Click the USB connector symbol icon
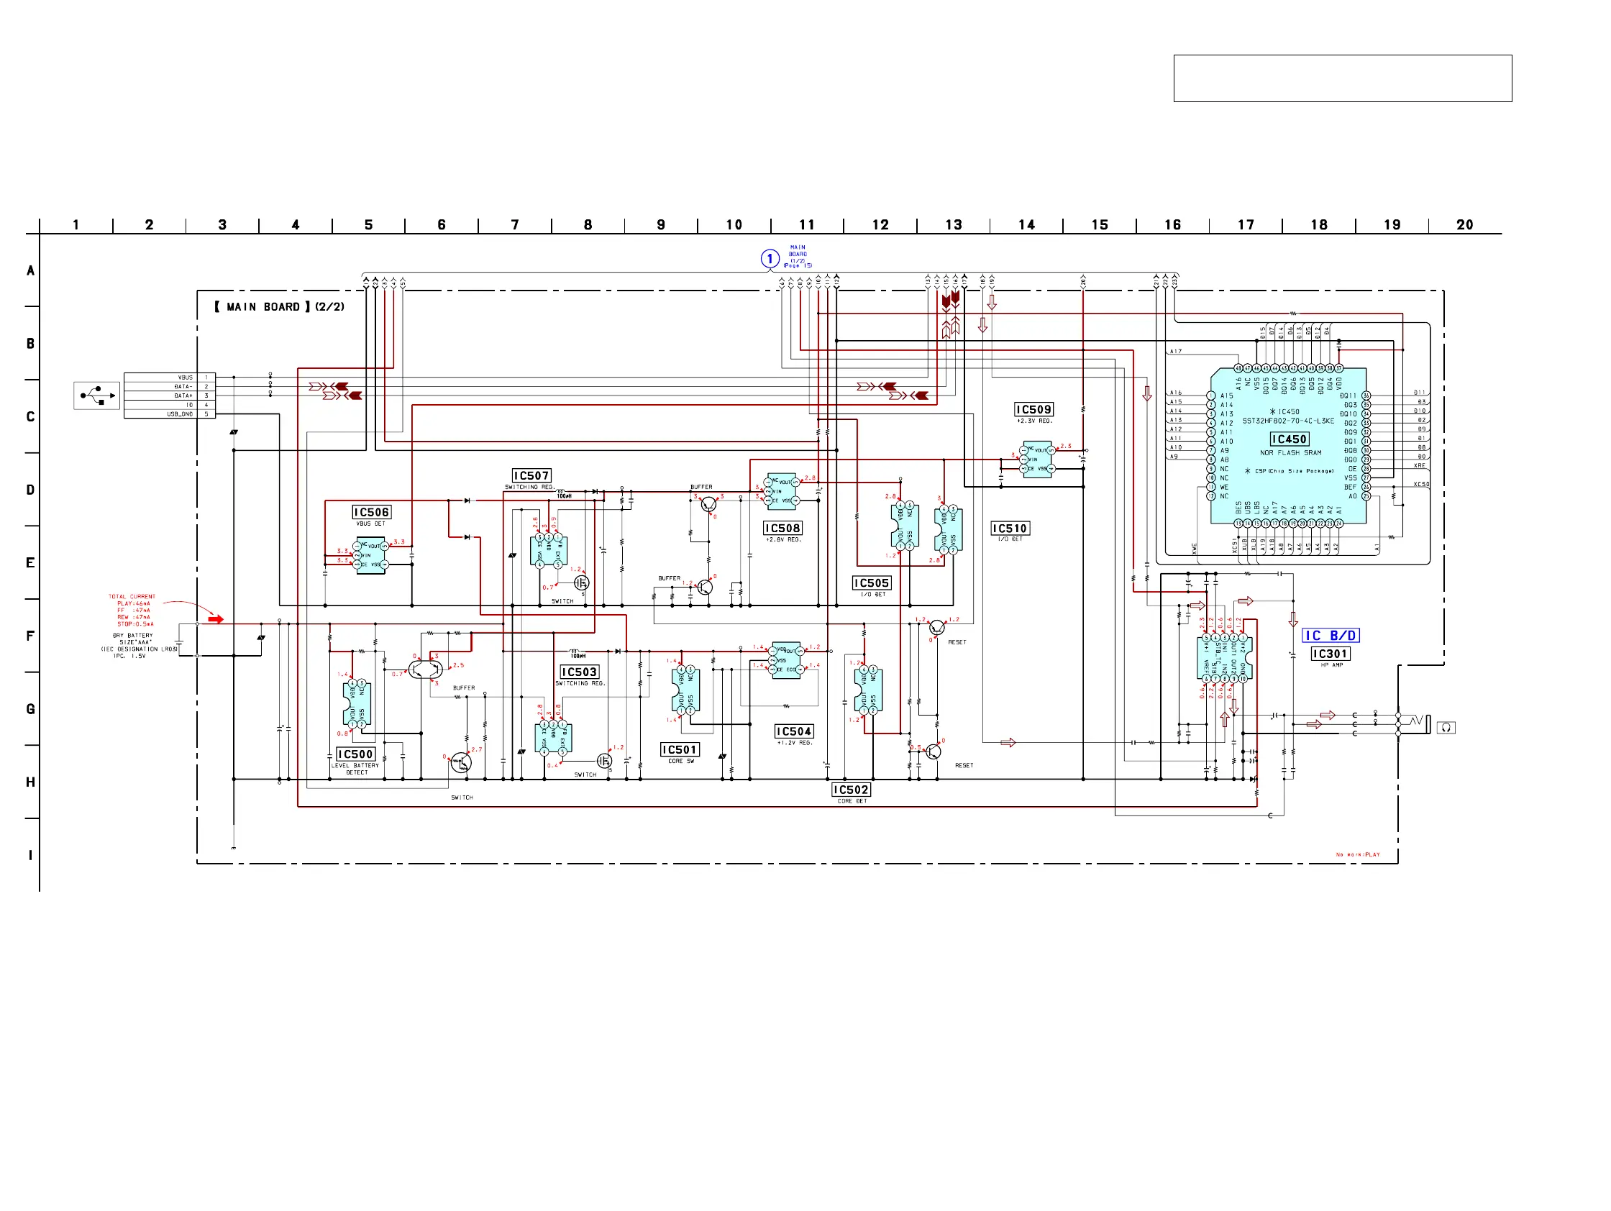Viewport: 1611px width, 1211px height. 97,396
